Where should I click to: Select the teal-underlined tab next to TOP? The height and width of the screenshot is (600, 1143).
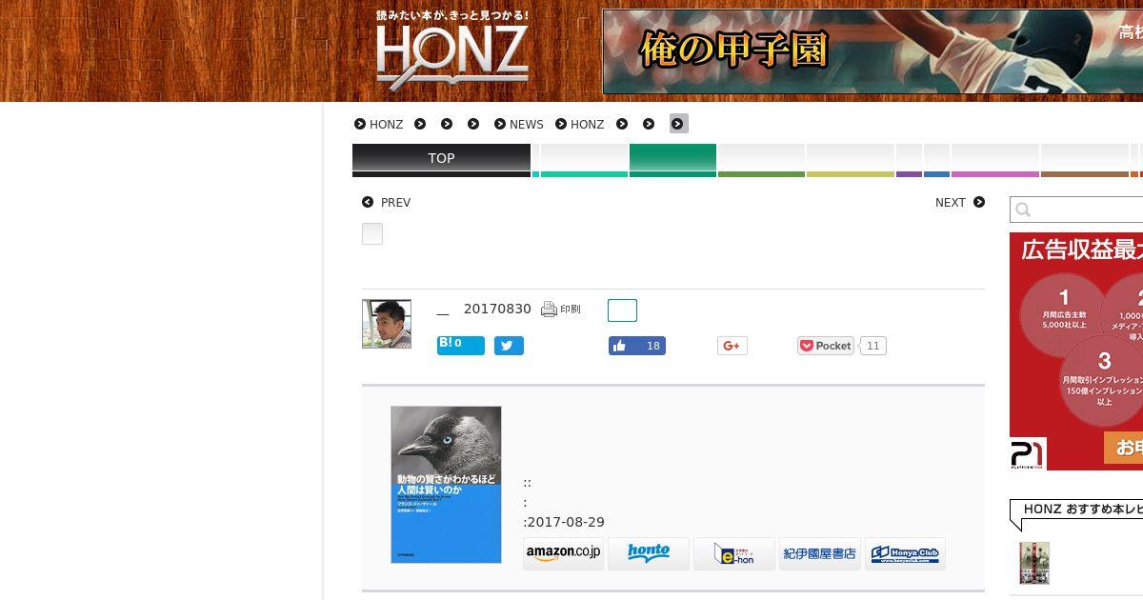[584, 160]
